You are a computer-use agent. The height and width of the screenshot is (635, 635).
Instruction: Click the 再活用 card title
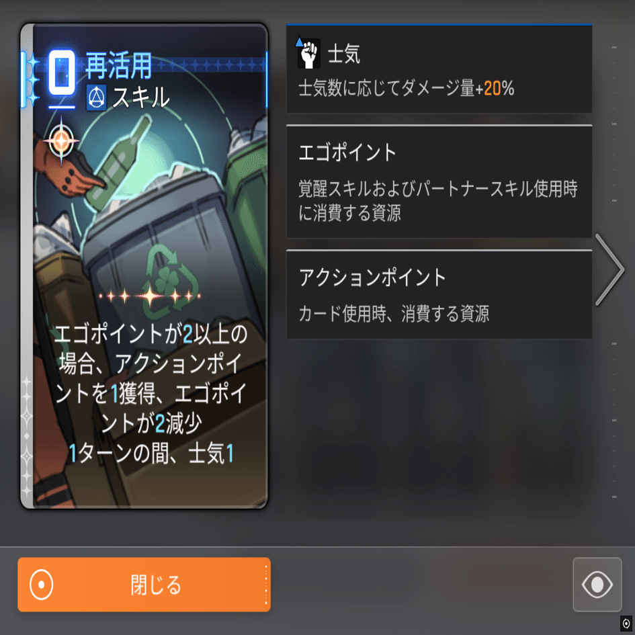pos(119,65)
